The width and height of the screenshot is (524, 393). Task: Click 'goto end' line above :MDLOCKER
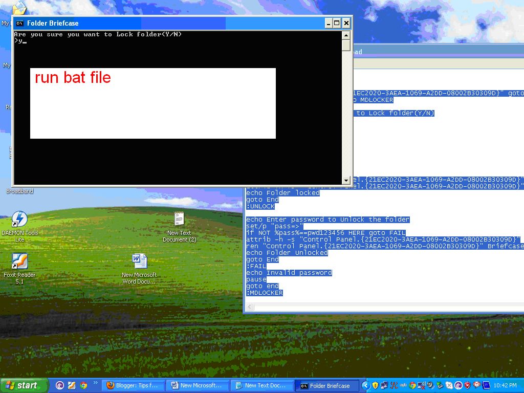(263, 286)
